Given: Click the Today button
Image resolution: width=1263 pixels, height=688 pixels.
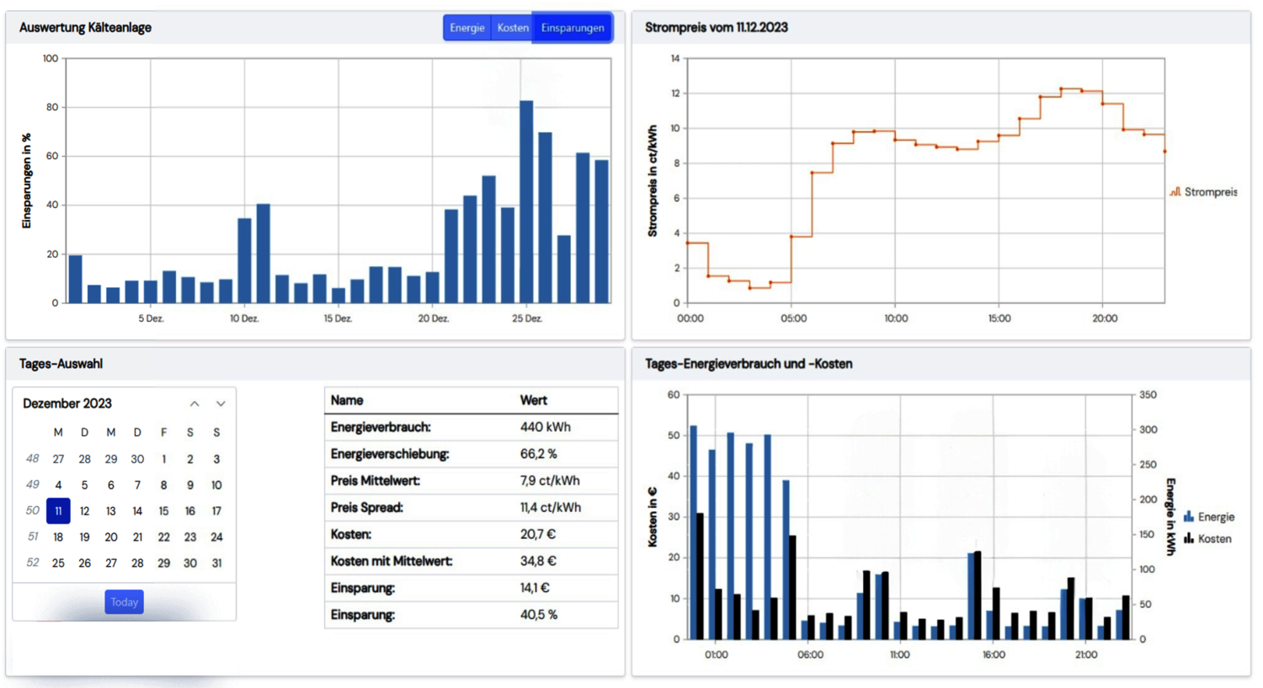Looking at the screenshot, I should click(124, 602).
